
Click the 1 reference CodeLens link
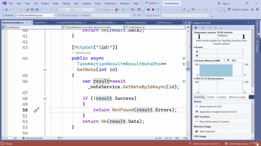[x=82, y=53]
